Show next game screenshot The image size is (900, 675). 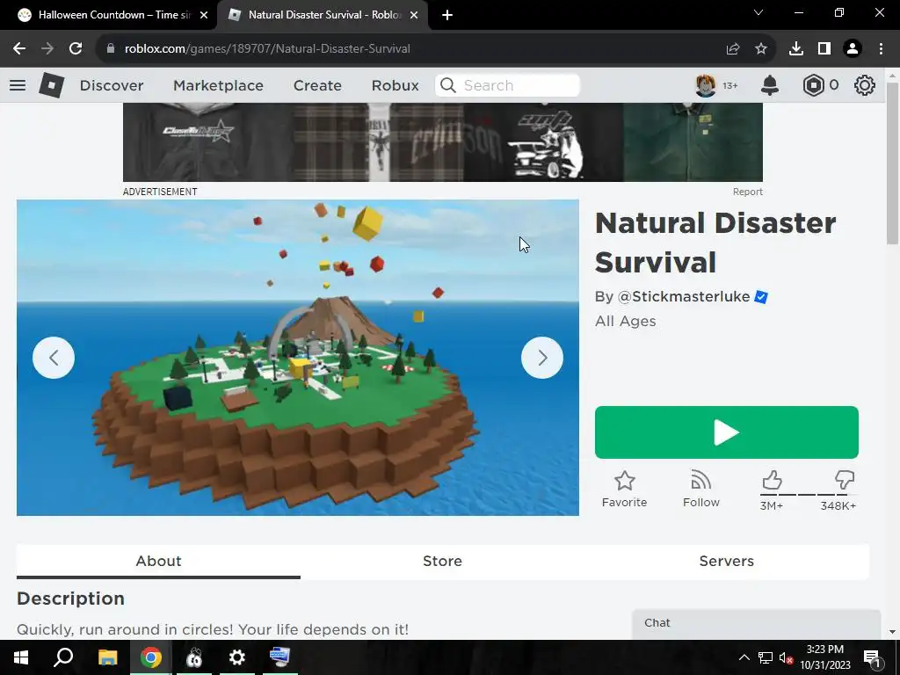point(541,358)
